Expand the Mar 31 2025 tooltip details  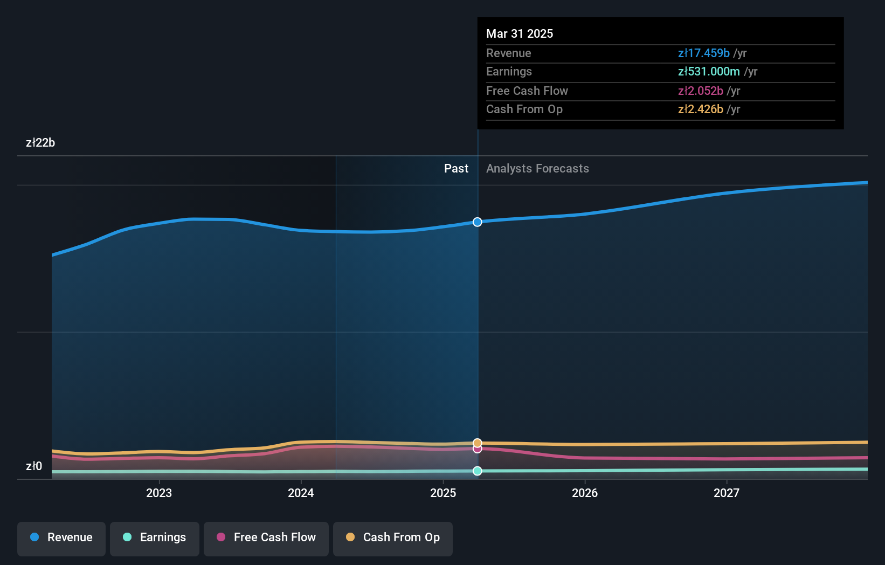pyautogui.click(x=520, y=33)
